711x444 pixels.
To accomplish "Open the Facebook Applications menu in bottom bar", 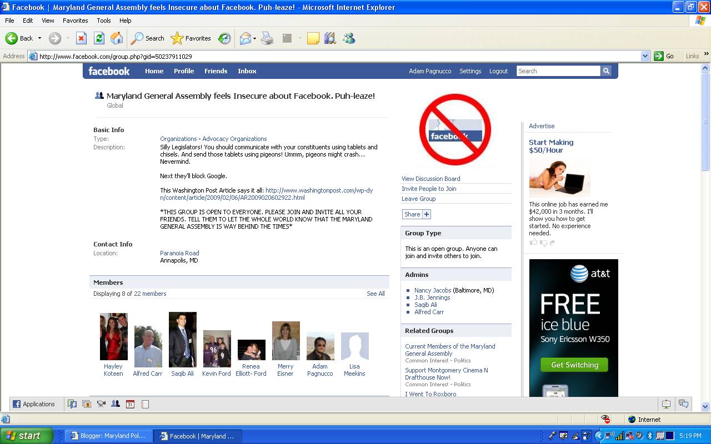I will (x=34, y=404).
